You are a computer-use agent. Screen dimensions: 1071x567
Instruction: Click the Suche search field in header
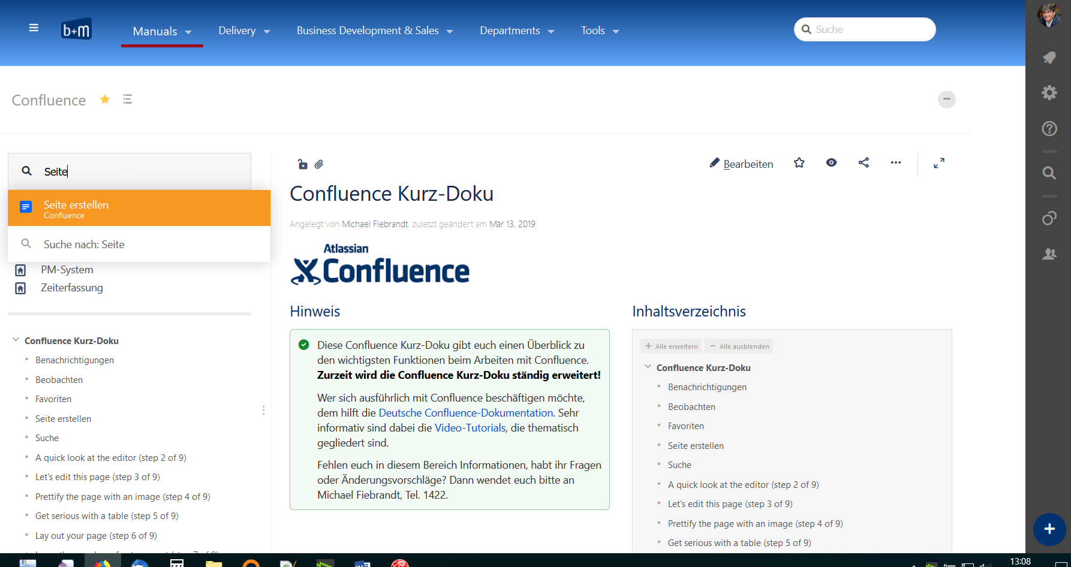click(865, 29)
